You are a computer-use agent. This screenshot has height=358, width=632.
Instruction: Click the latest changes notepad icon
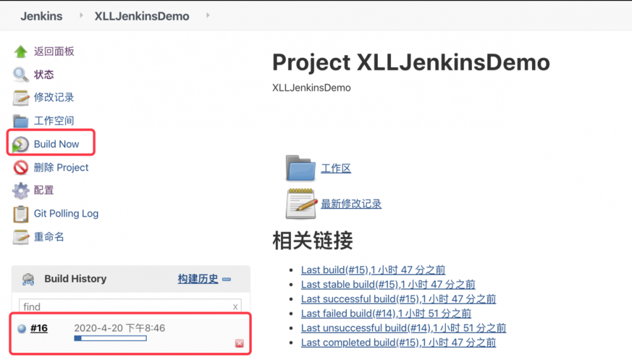click(301, 204)
